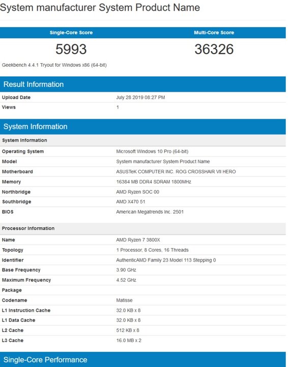
Task: Click the Geekbench 4.4.1 Tryout version text
Action: pyautogui.click(x=54, y=65)
